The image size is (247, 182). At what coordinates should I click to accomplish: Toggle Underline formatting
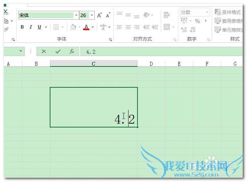[x=40, y=27]
